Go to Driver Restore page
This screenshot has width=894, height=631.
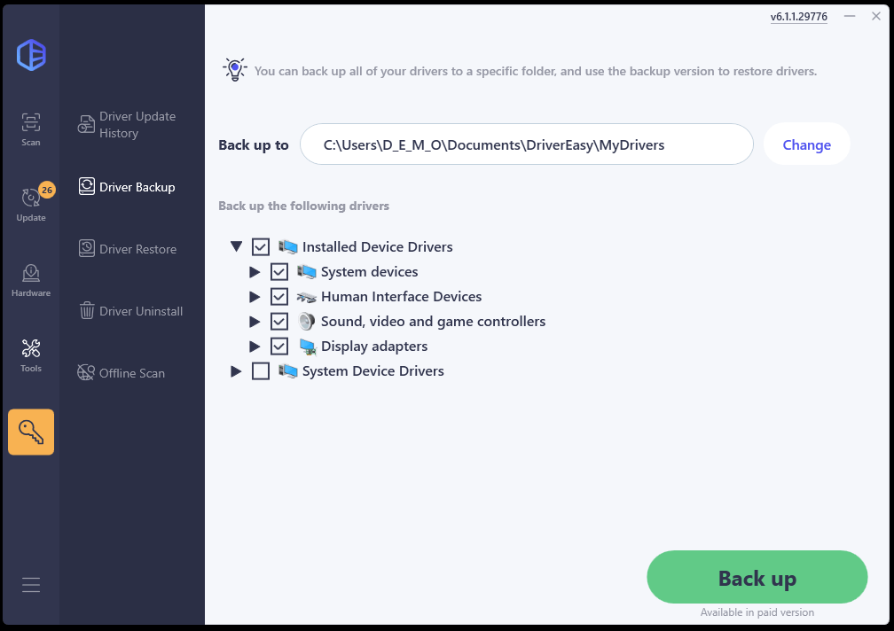(x=127, y=249)
